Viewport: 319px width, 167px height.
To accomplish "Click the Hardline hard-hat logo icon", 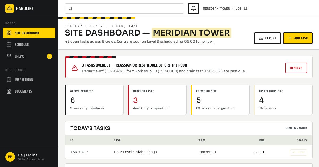I will click(x=10, y=8).
